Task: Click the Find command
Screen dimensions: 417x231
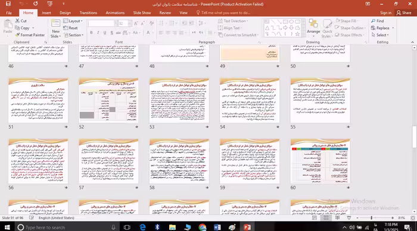Action: click(x=378, y=21)
